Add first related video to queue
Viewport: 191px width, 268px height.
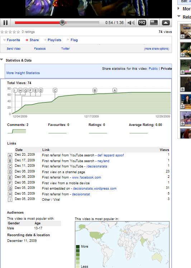(183, 36)
